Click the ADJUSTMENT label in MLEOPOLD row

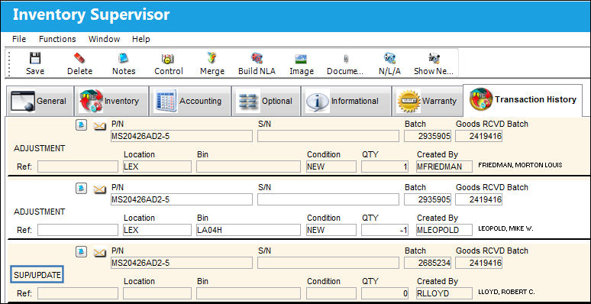pos(39,212)
